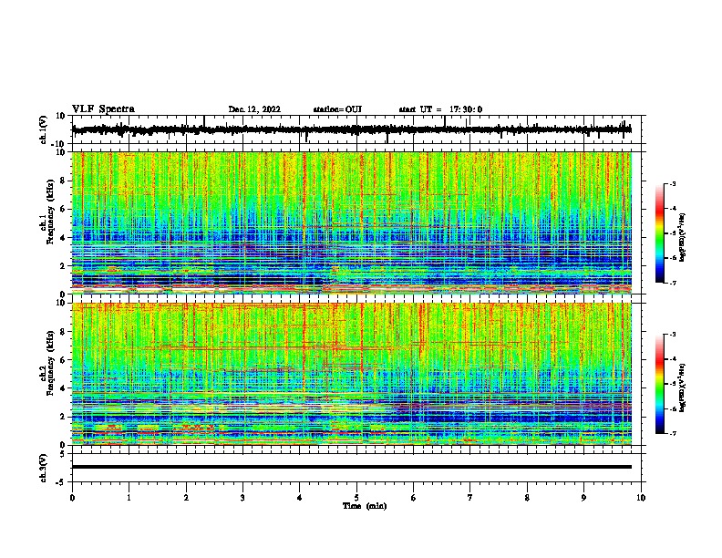Click the "Time (min)" x-axis label
The height and width of the screenshot is (558, 722).
point(365,506)
